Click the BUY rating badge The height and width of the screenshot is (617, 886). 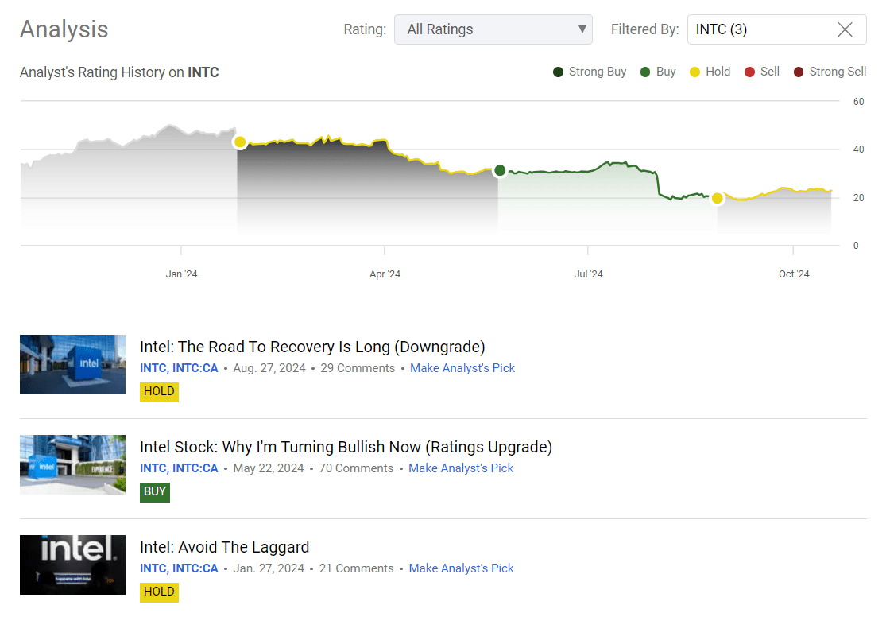click(155, 491)
